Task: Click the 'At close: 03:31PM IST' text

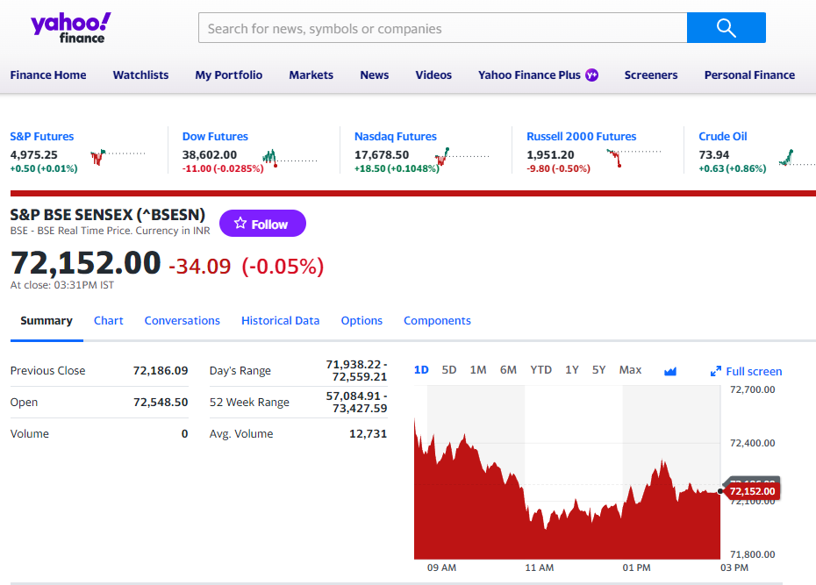Action: coord(62,285)
